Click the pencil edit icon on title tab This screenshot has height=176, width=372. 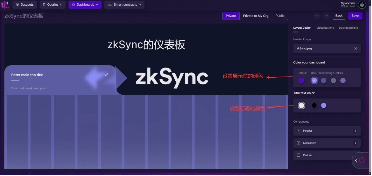point(106,75)
